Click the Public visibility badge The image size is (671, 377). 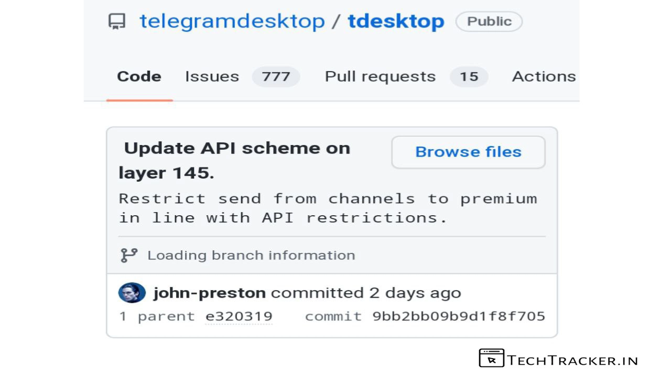[489, 21]
